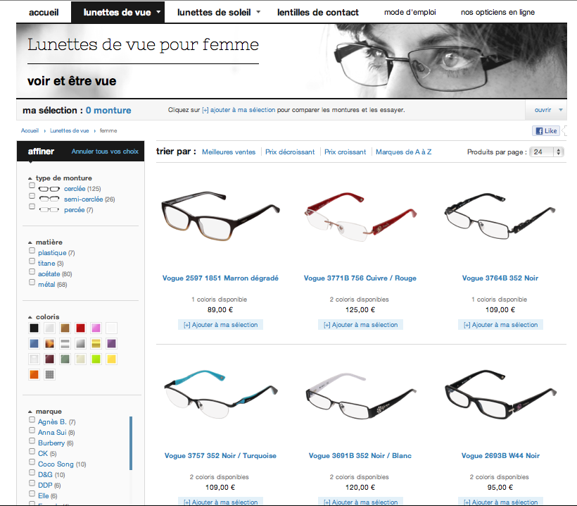This screenshot has width=577, height=506.
Task: Pick the red color swatch
Action: pyautogui.click(x=81, y=328)
